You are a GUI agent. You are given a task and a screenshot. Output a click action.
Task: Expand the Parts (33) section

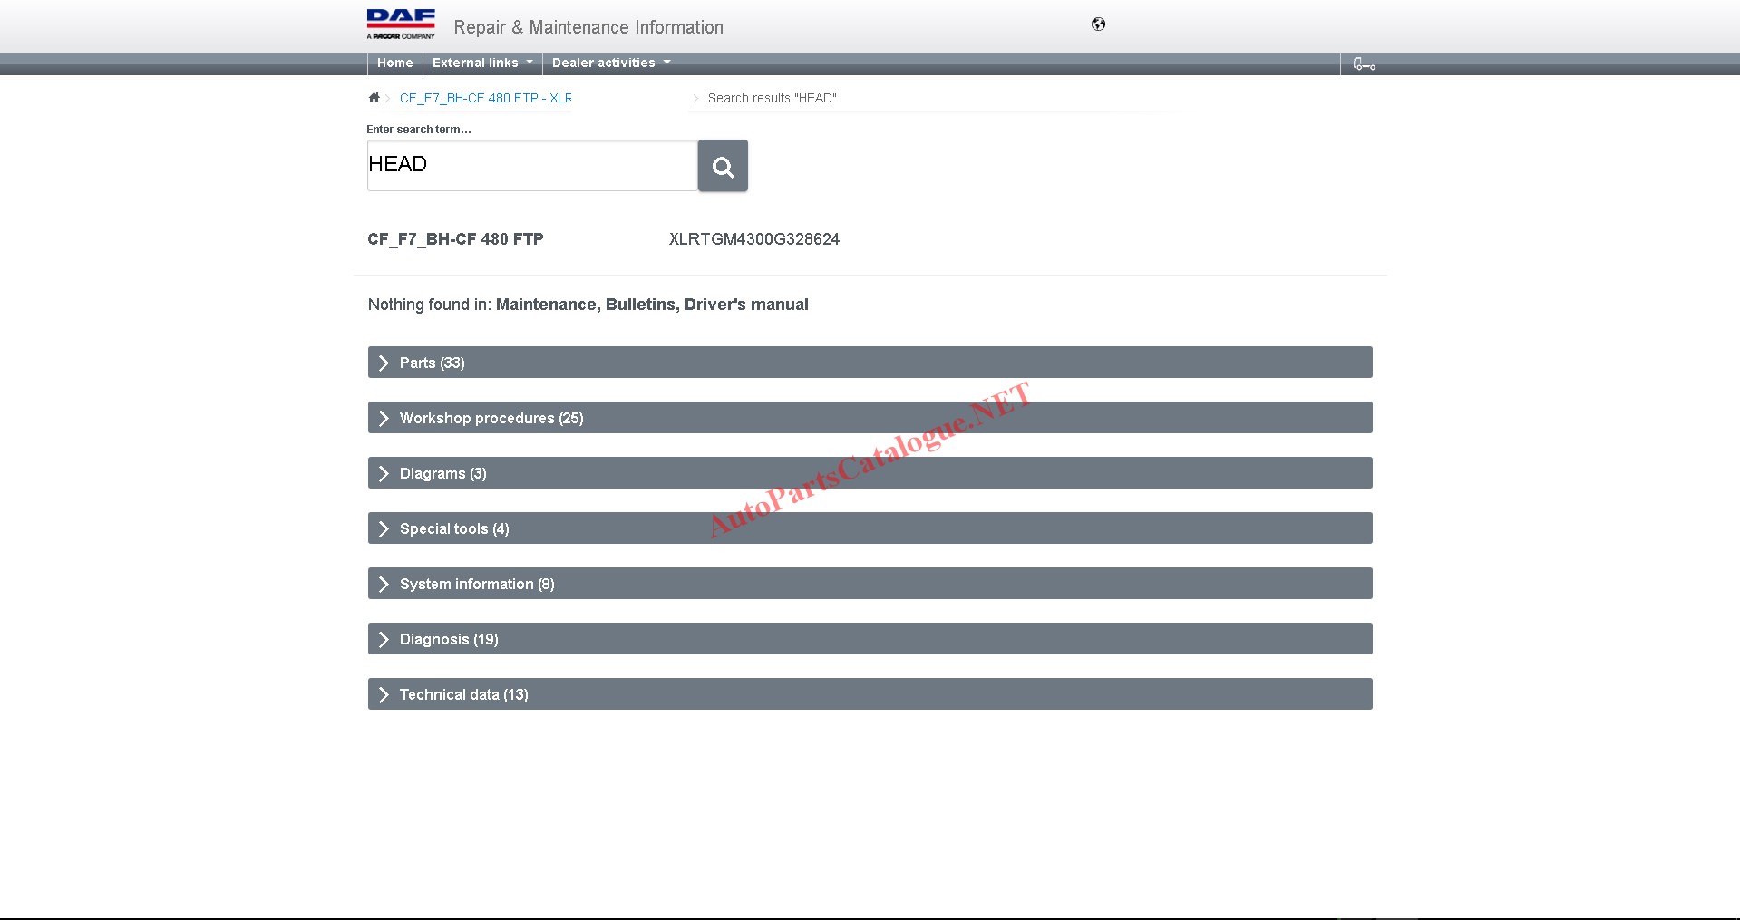coord(432,363)
